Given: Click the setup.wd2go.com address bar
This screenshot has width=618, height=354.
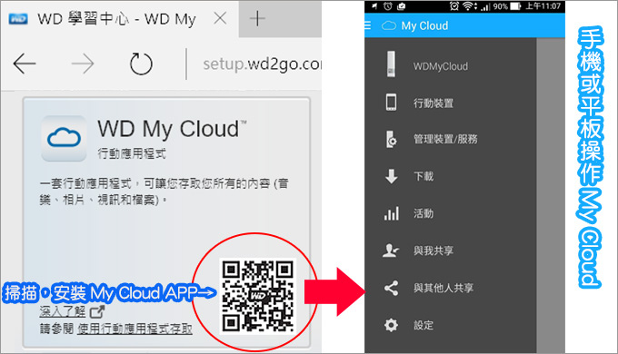Looking at the screenshot, I should [x=262, y=64].
